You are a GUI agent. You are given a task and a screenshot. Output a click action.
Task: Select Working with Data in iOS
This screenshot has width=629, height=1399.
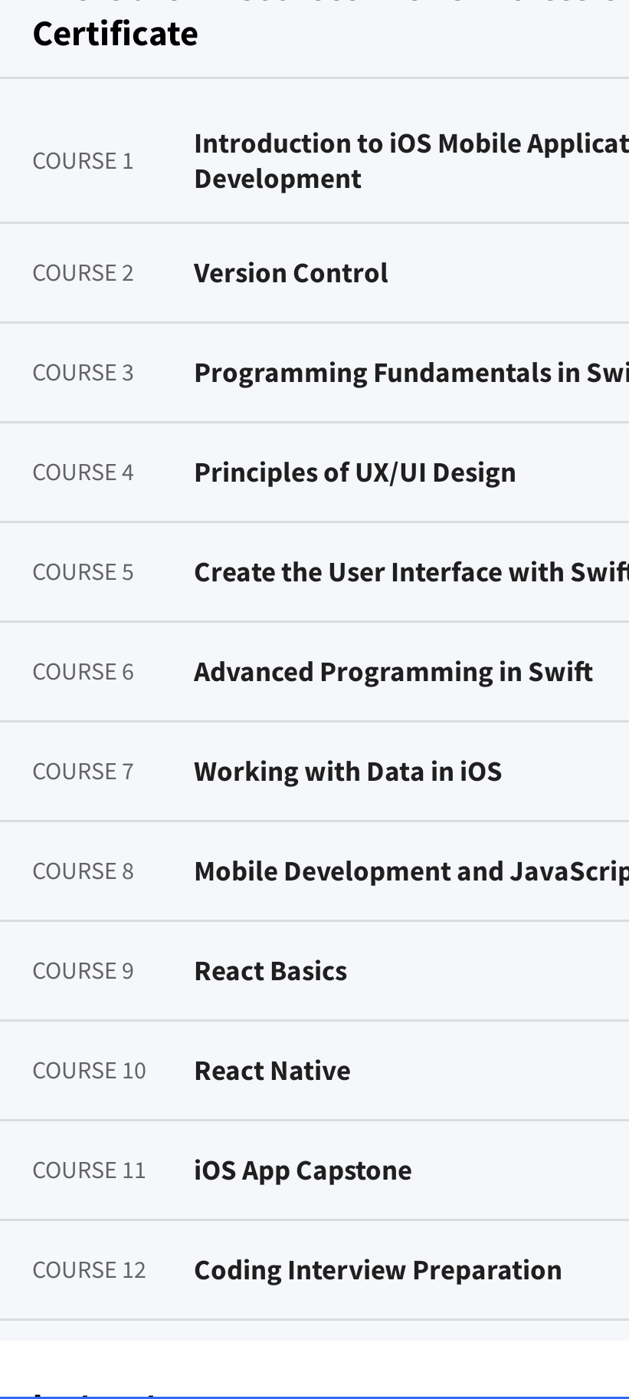[348, 772]
